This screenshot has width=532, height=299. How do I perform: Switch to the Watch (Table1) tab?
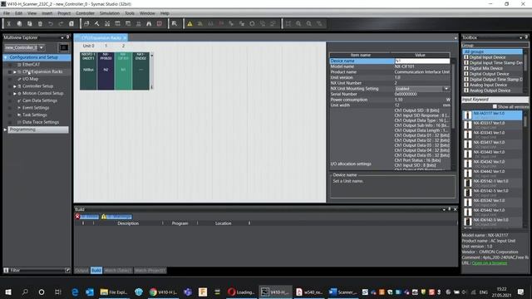tap(118, 270)
